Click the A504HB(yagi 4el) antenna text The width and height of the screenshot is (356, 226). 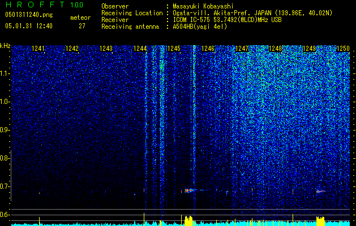200,27
